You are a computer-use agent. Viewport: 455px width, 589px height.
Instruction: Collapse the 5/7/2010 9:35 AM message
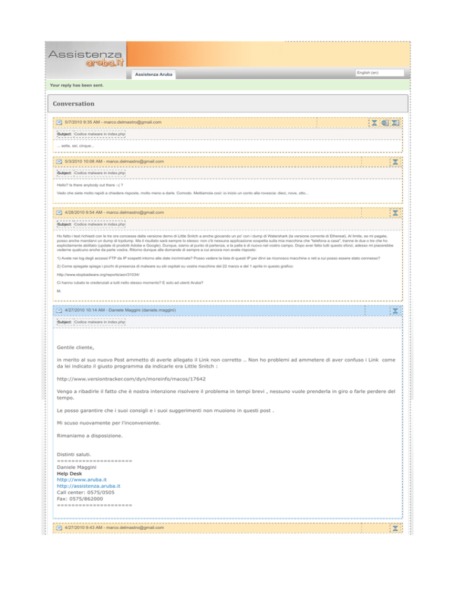374,123
